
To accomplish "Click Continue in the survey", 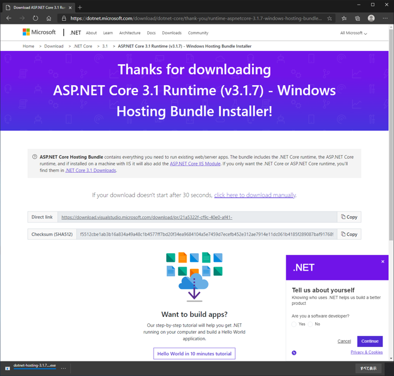I will pyautogui.click(x=370, y=341).
